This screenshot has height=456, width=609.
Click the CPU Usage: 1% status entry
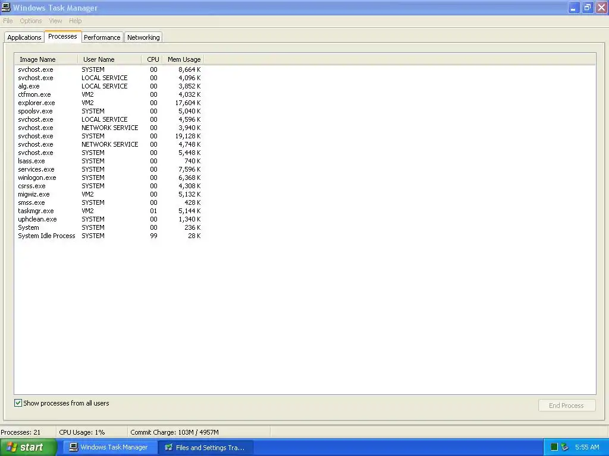[x=82, y=432]
